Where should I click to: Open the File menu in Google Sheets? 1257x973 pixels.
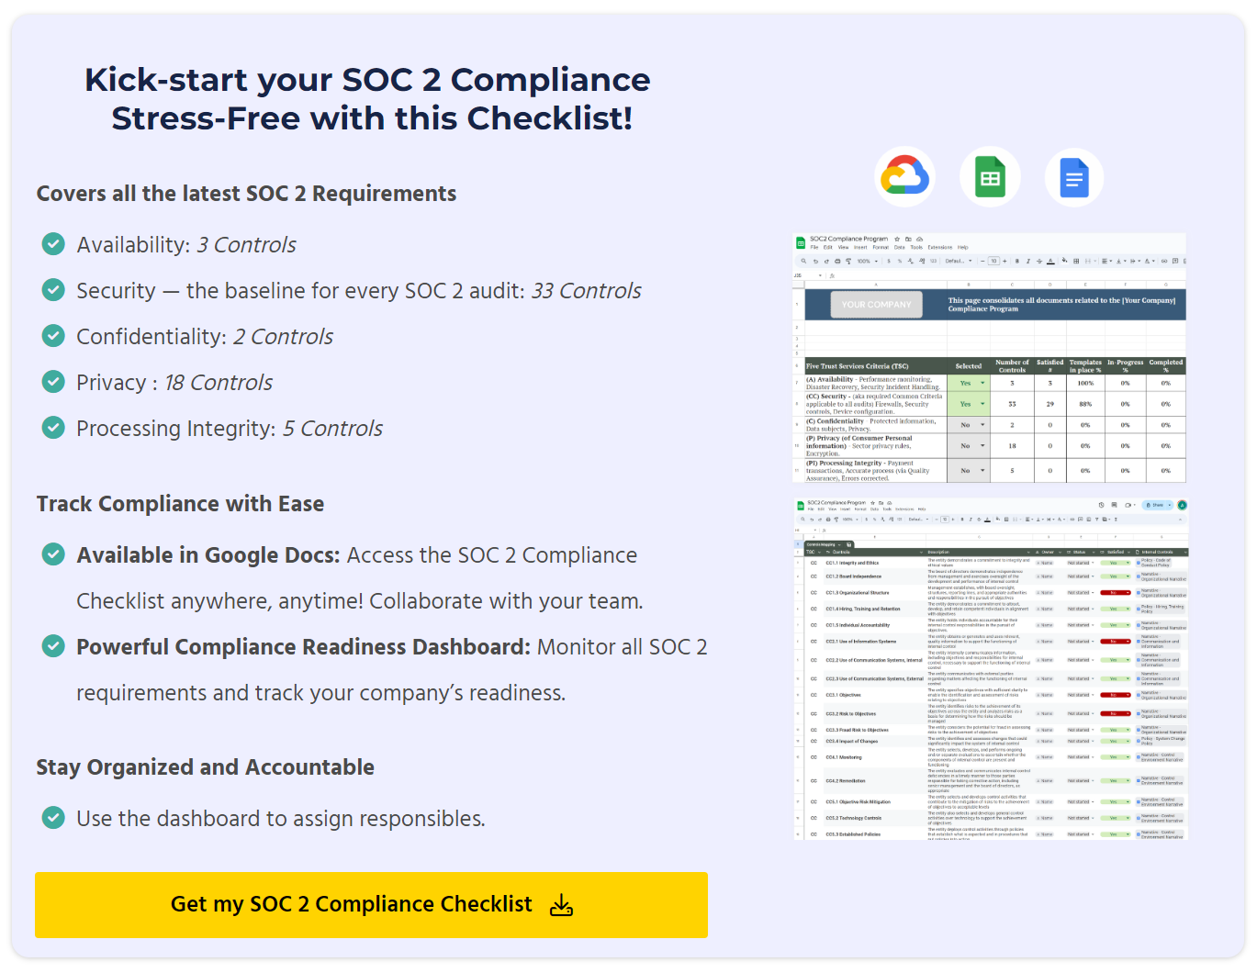814,247
